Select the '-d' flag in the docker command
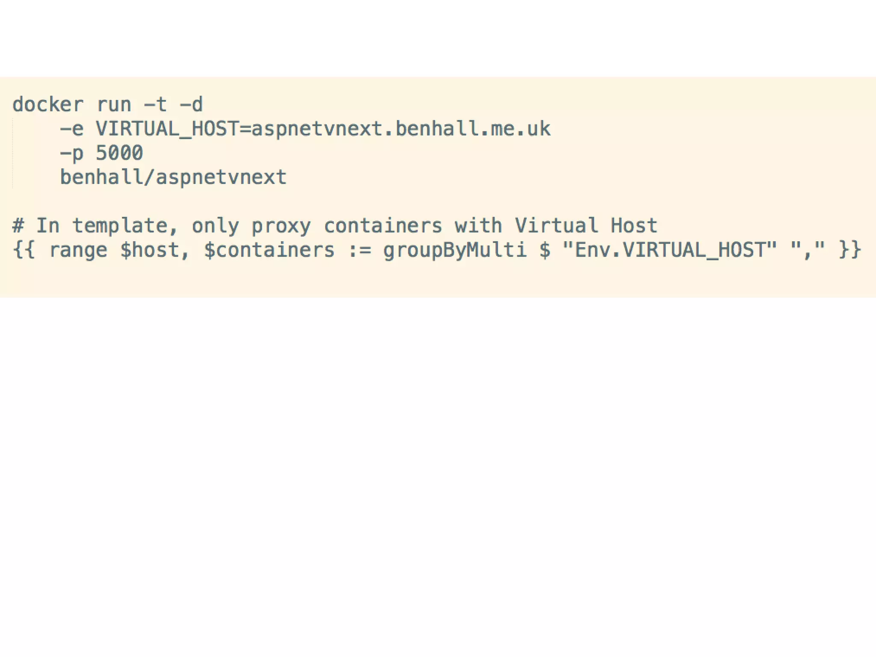This screenshot has width=876, height=657. coord(191,105)
